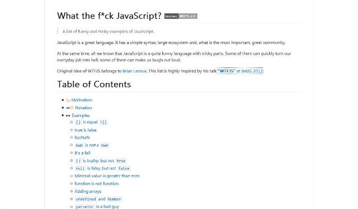358x209 pixels.
Task: Click the License WTFPL 2.0 badge
Action: click(181, 16)
